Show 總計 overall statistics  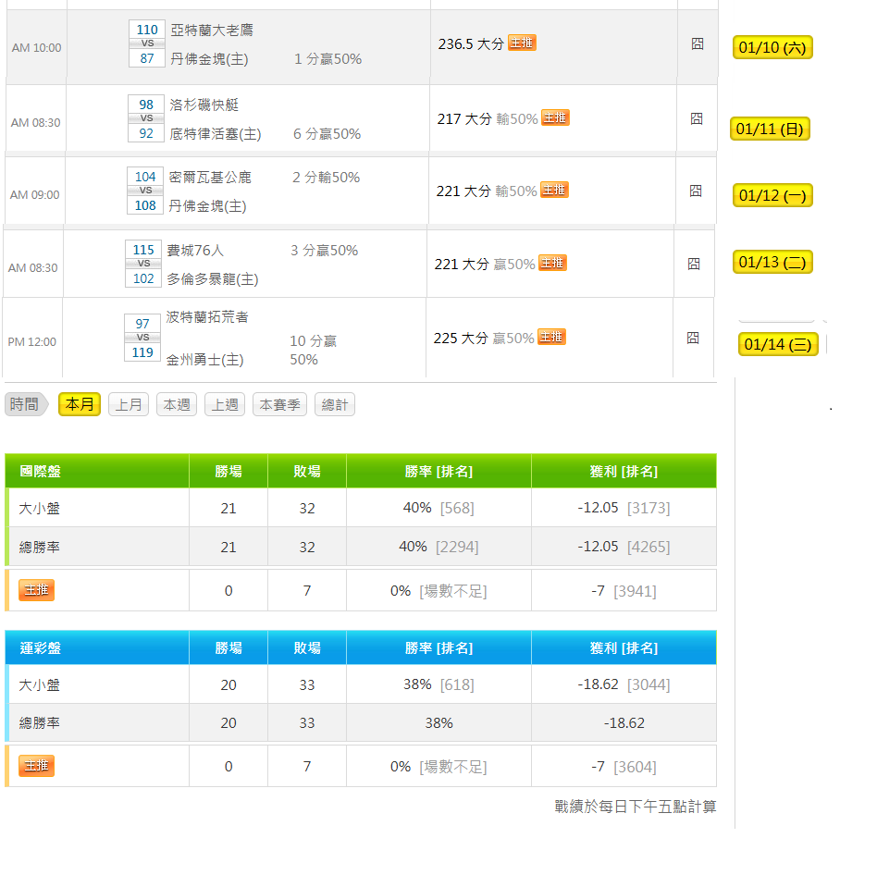point(335,404)
